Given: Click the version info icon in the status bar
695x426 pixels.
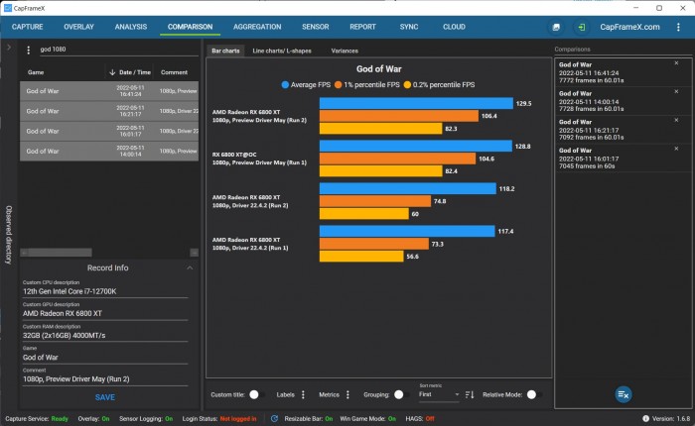Looking at the screenshot, I should tap(643, 419).
